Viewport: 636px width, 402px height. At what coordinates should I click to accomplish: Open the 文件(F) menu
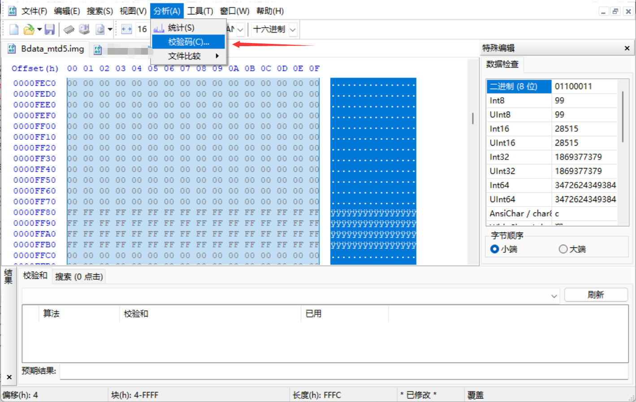pos(34,11)
